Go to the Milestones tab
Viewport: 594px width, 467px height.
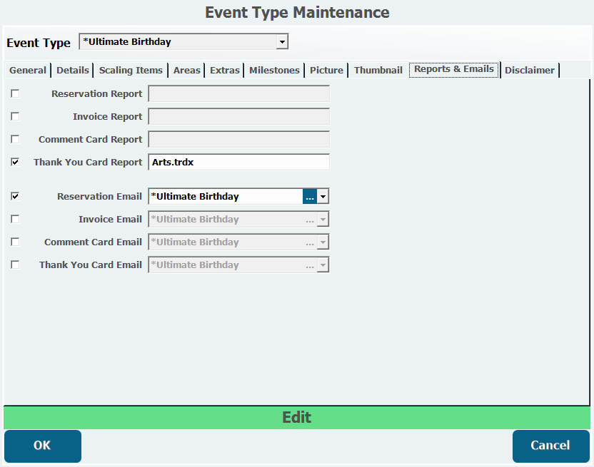pyautogui.click(x=274, y=70)
